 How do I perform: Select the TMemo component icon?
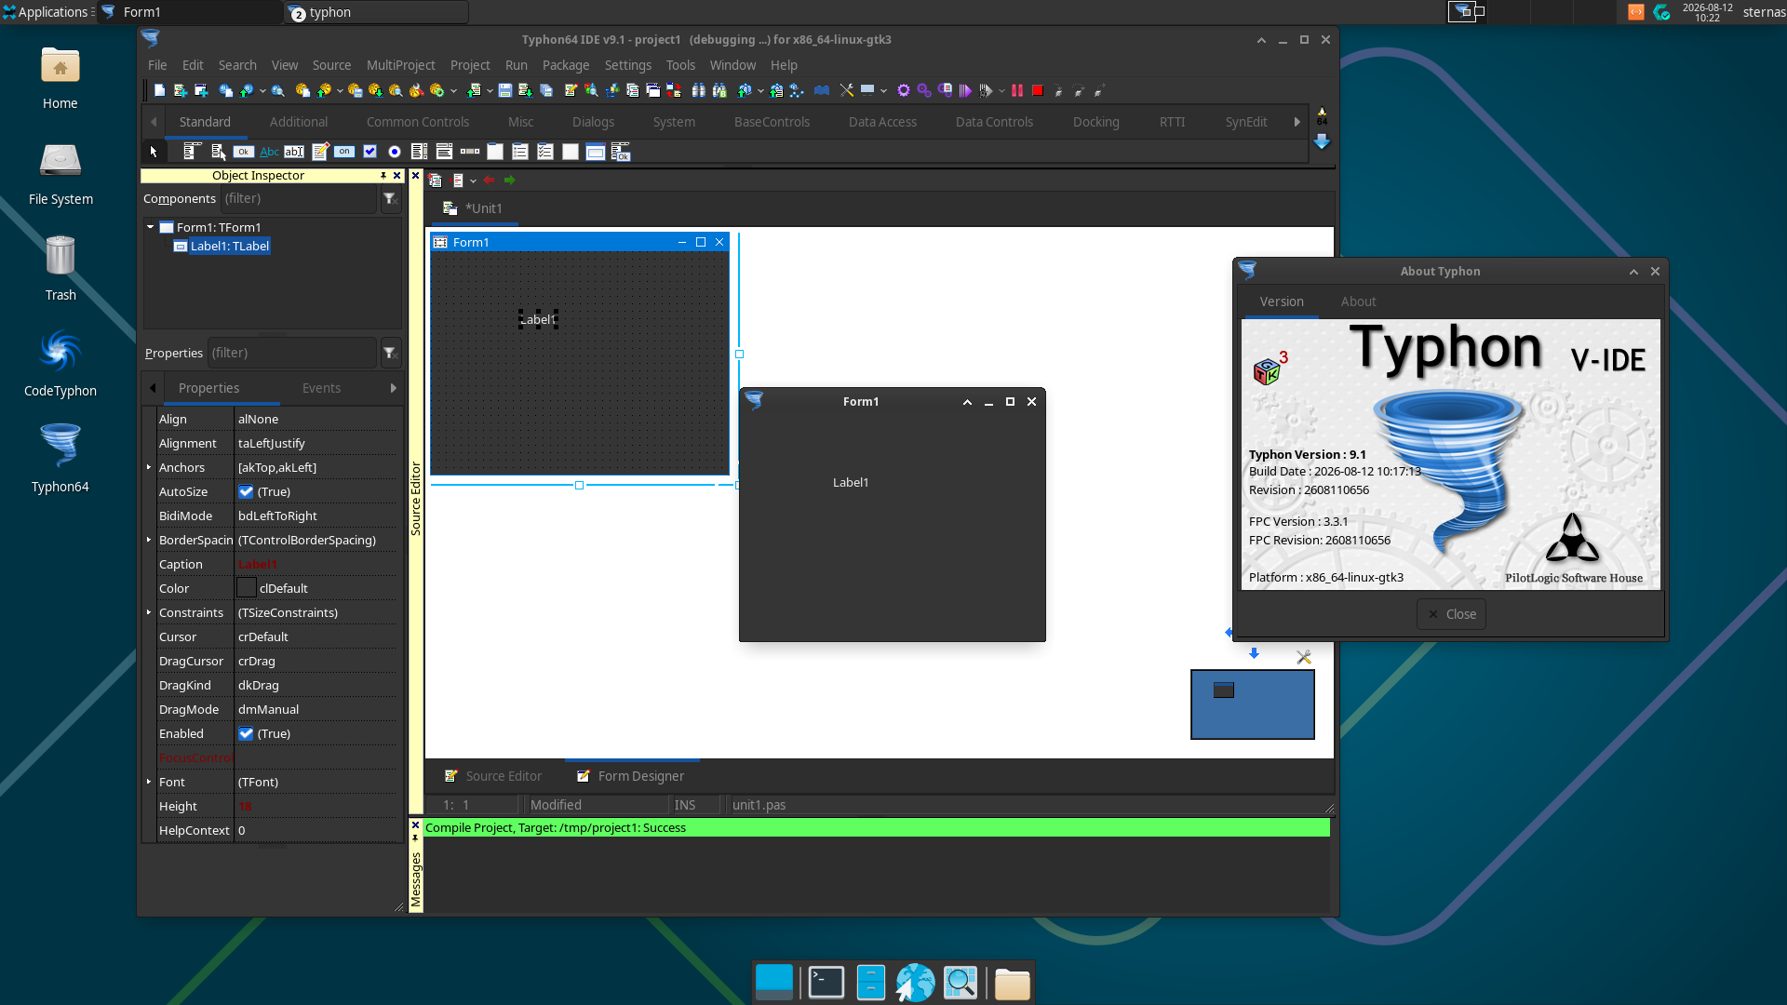319,152
